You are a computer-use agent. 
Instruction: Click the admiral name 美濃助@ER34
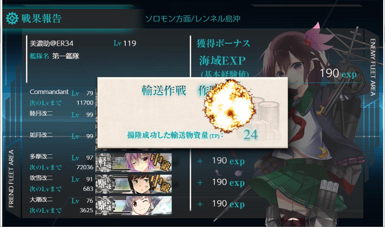click(51, 43)
